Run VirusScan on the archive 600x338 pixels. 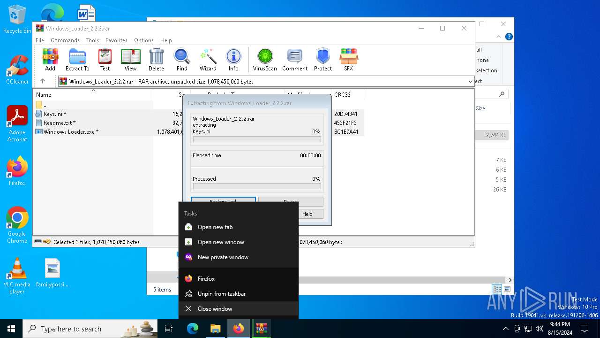point(265,60)
